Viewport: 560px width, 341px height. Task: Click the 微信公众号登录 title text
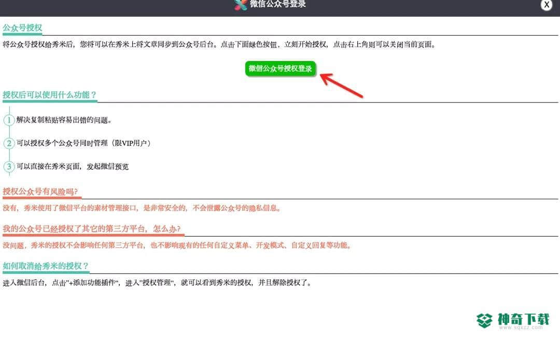(x=277, y=4)
